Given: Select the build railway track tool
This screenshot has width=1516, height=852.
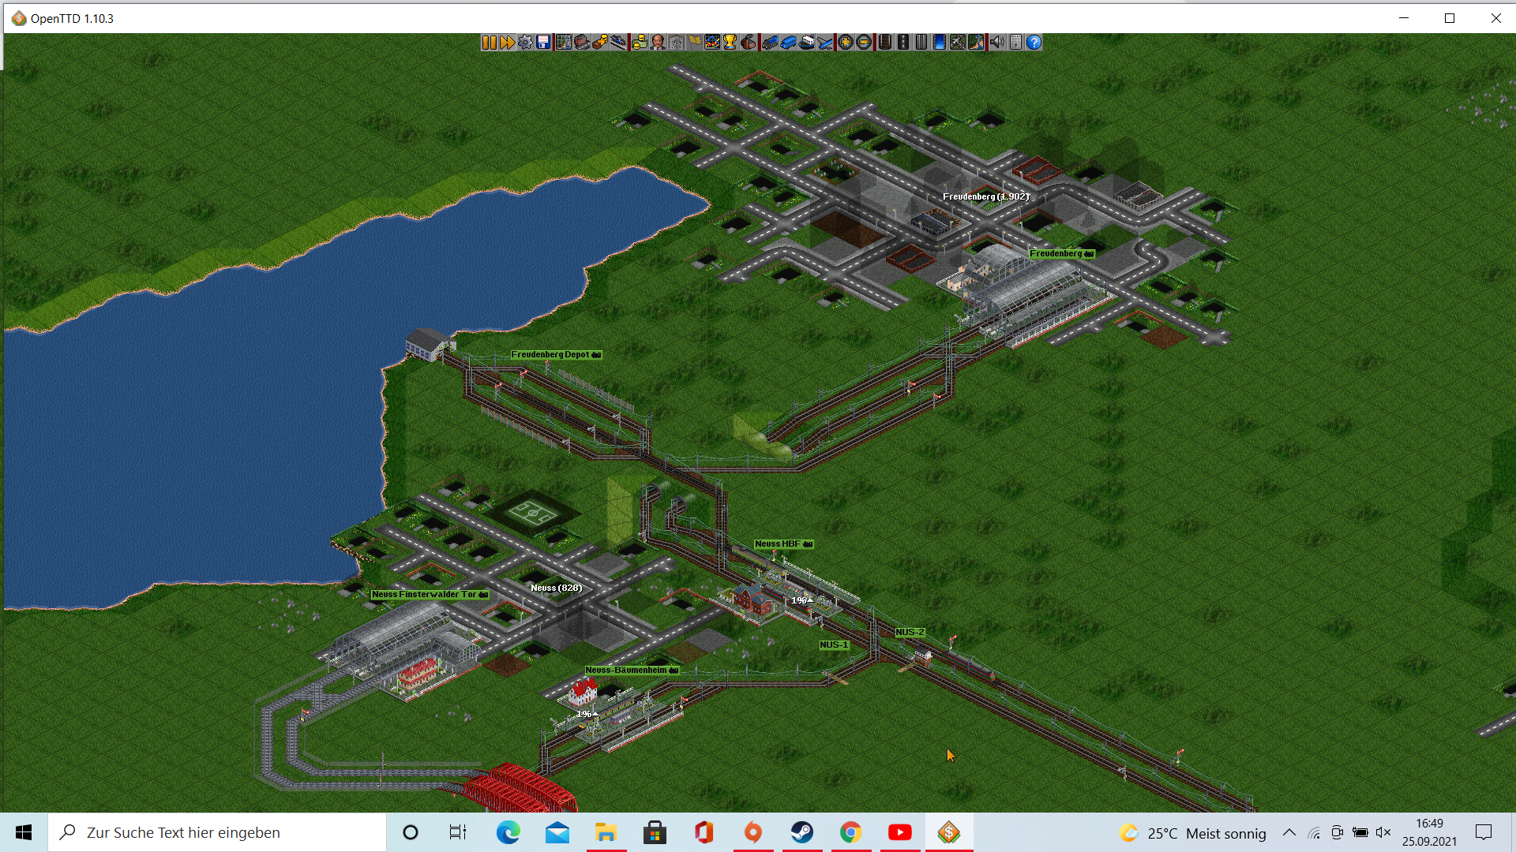Looking at the screenshot, I should (x=885, y=43).
